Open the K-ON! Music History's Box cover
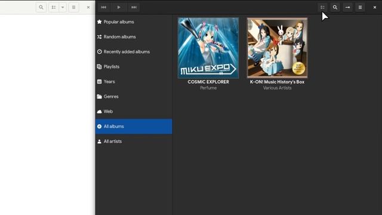Screen dimensions: 382x215 [x=277, y=48]
